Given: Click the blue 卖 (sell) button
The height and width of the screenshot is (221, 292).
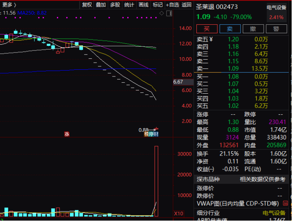Looking at the screenshot, I should [x=230, y=29].
